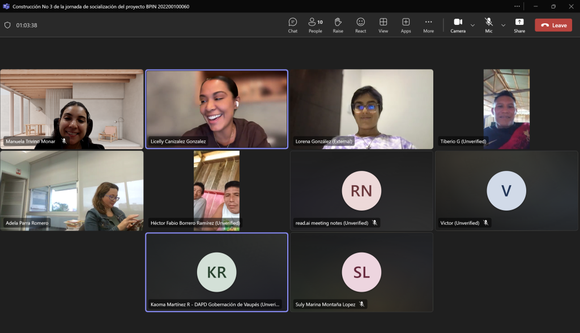Expand the Mic options dropdown arrow
The width and height of the screenshot is (580, 333).
coord(503,25)
